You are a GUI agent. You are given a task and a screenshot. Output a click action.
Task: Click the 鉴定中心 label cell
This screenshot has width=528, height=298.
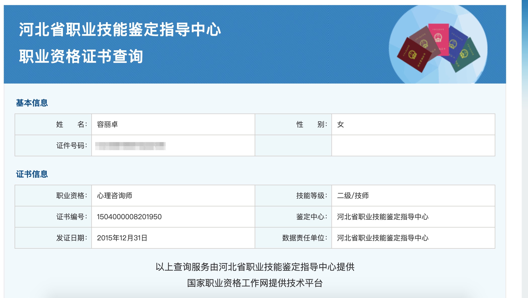tap(293, 217)
